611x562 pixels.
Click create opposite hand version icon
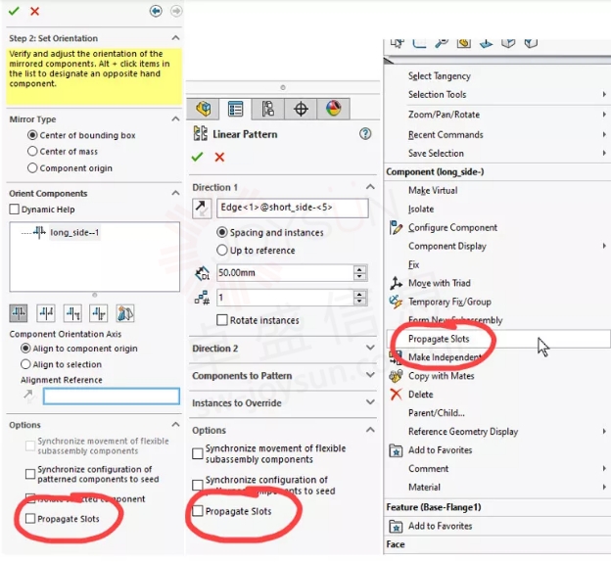[x=125, y=313]
